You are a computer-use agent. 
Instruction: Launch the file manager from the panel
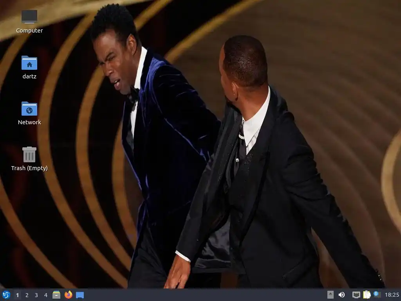(56, 295)
